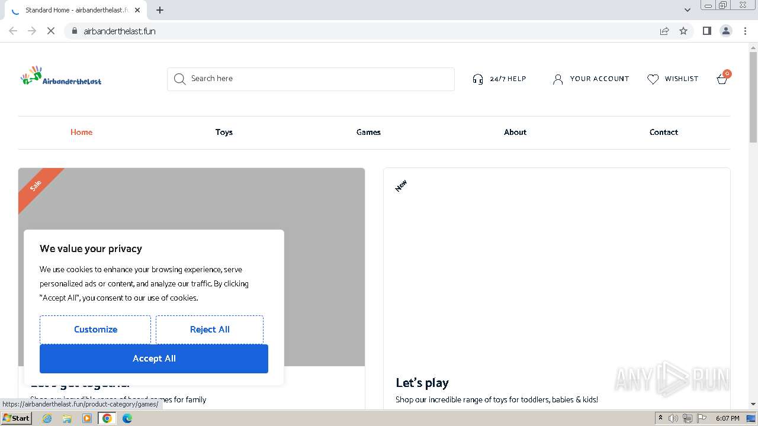Screen dimensions: 758x426
Task: Click the 24/7 HELP link text
Action: point(508,79)
